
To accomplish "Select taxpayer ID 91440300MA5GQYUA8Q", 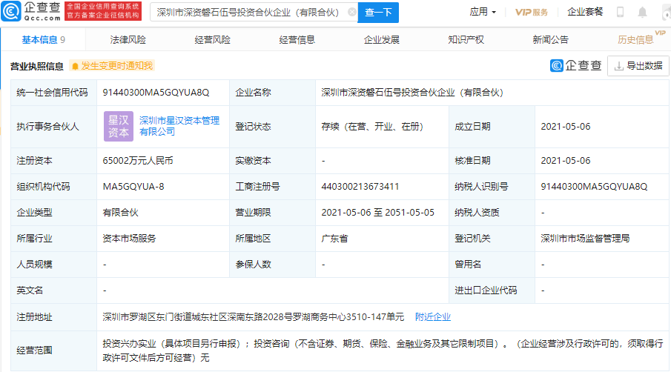I will click(594, 187).
